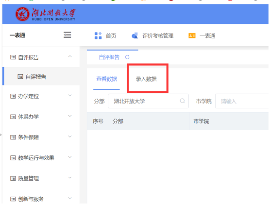Click the icon beside 办学定位

[13, 96]
